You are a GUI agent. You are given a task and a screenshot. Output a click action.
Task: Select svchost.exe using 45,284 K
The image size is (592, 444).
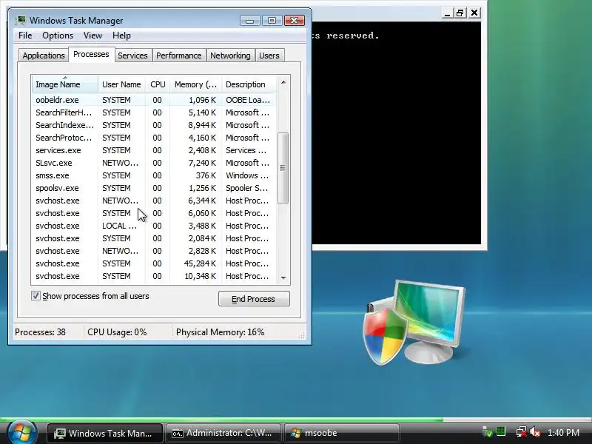154,263
